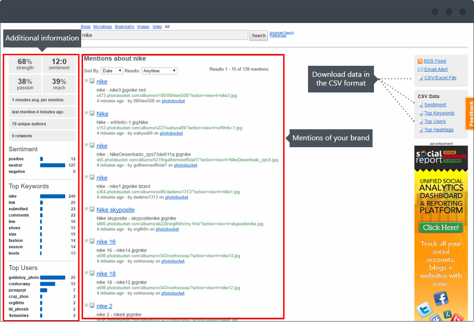This screenshot has width=474, height=322.
Task: Open the orange Feedback side tab
Action: pos(470,113)
